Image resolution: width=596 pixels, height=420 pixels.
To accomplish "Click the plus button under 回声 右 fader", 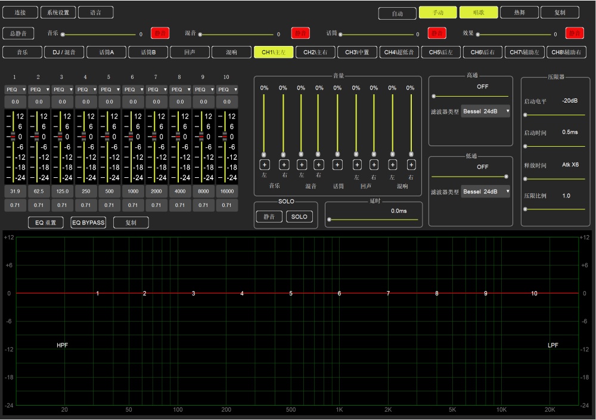I will (374, 165).
